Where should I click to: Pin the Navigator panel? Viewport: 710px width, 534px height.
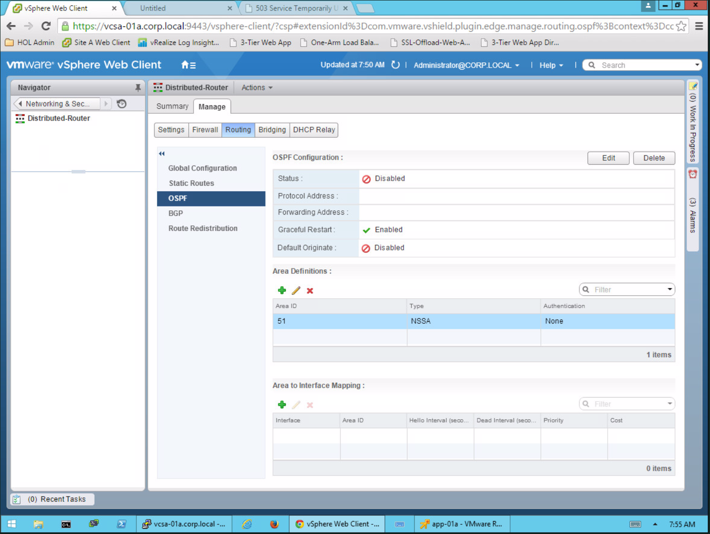138,87
